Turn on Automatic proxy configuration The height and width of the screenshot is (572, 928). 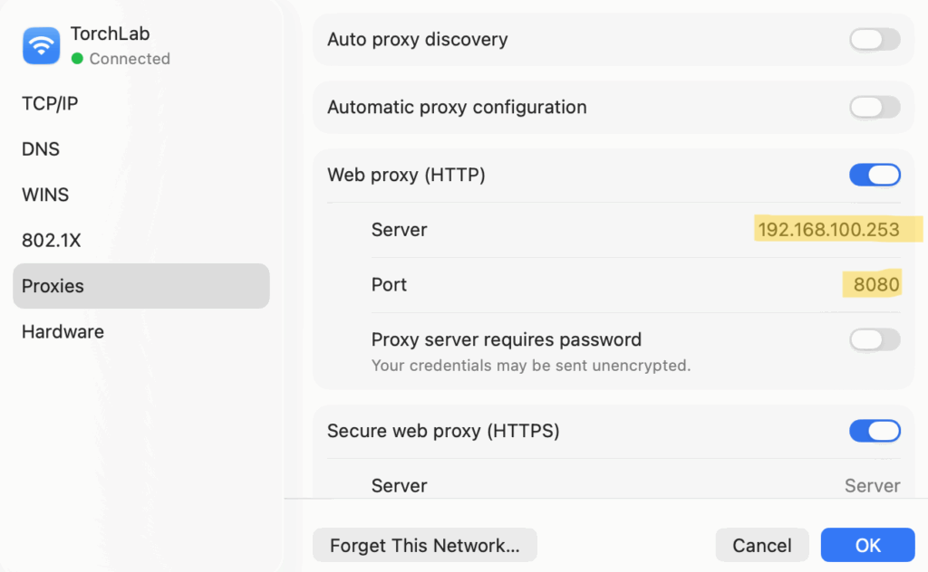[874, 108]
